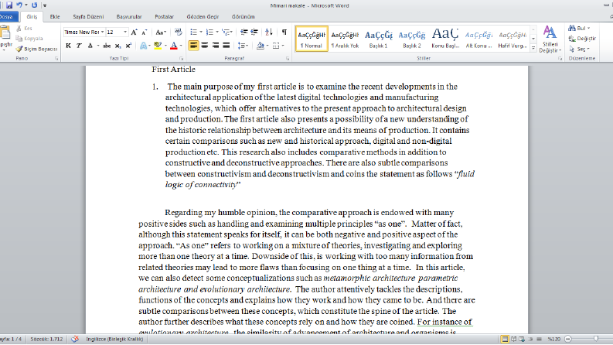
Task: Increase paragraph indent
Action: (x=254, y=32)
